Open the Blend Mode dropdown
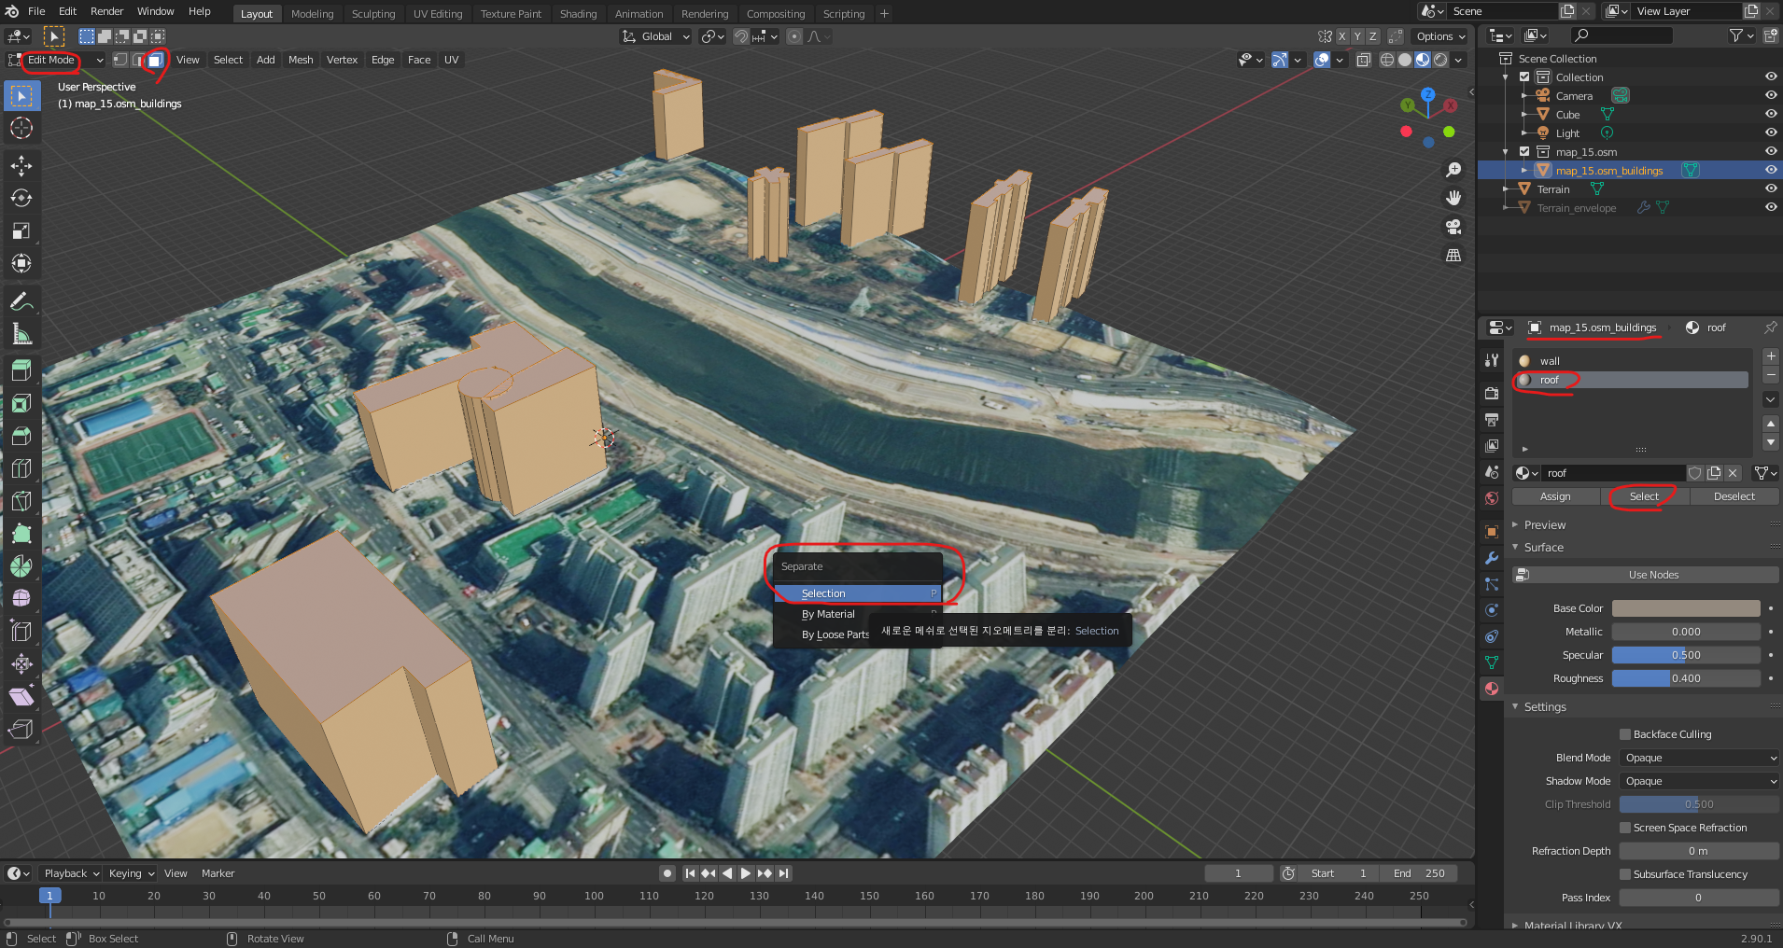Screen dimensions: 1783x948 pyautogui.click(x=1698, y=758)
